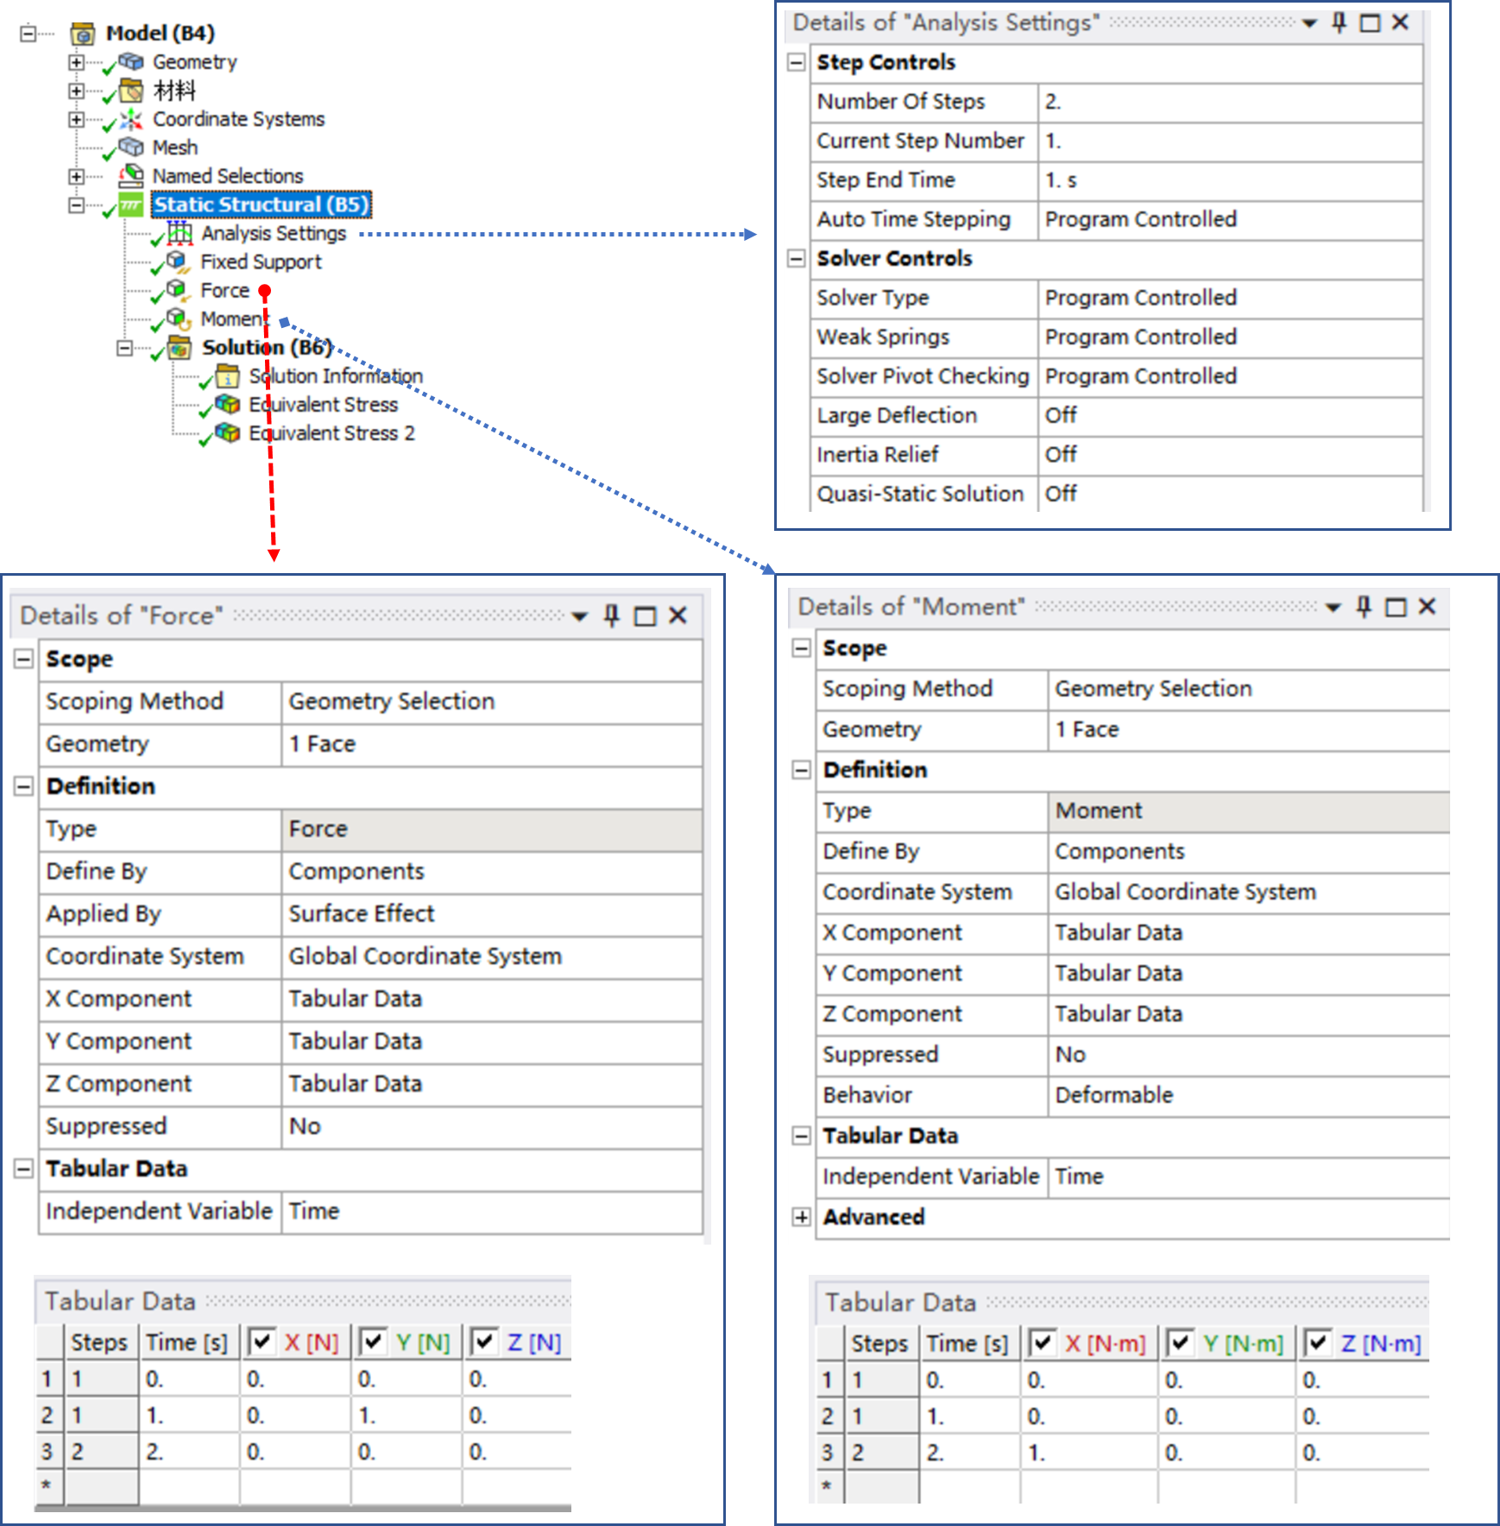This screenshot has width=1500, height=1526.
Task: Click the Fixed Support icon
Action: 178,262
